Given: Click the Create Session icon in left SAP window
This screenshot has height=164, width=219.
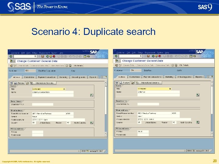Looking at the screenshot, I should tap(85, 56).
